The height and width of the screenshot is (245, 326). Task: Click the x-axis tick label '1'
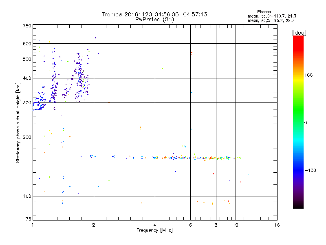pos(33,225)
